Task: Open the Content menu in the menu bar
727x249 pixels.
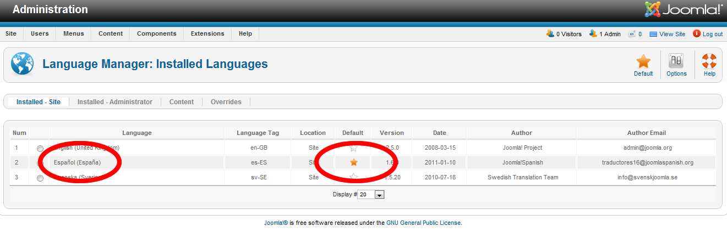Action: pyautogui.click(x=111, y=33)
